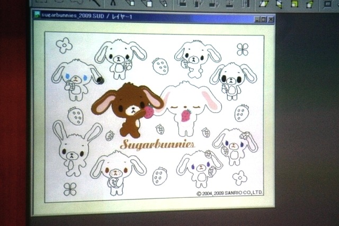Close the sugarbunnies_2009.SUD document window

click(271, 20)
